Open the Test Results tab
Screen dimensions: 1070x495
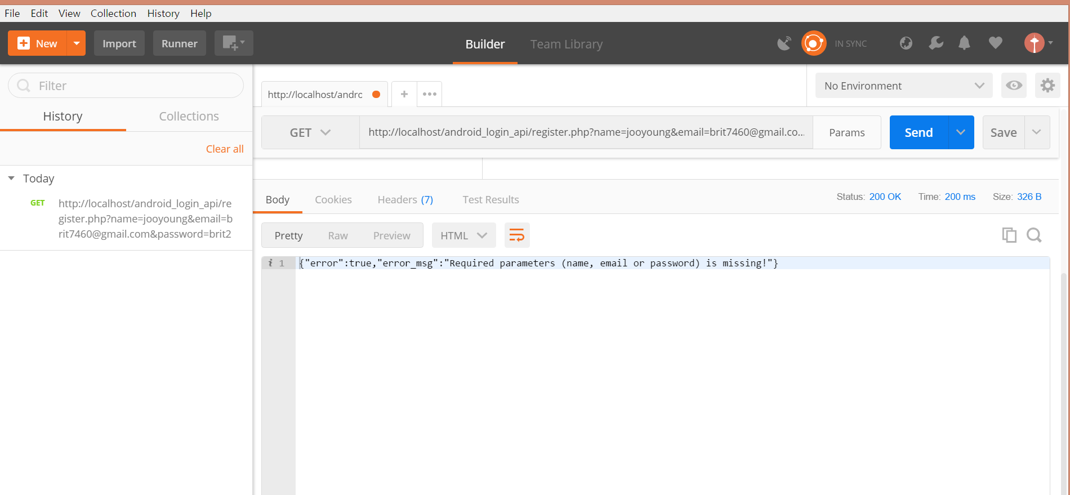pyautogui.click(x=491, y=199)
